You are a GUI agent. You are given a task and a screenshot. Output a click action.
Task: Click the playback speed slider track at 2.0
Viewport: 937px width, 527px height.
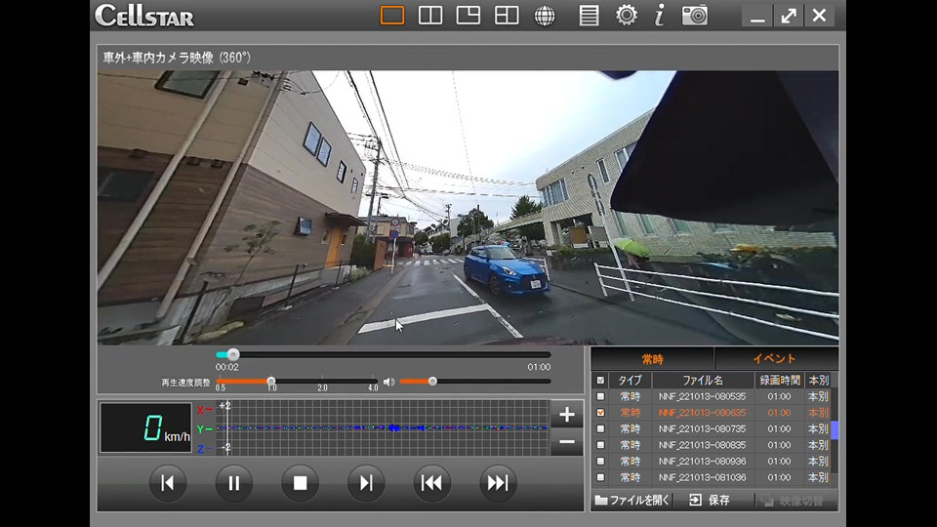322,381
